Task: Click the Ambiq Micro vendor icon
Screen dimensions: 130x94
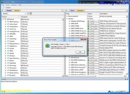Action: (x=8, y=26)
